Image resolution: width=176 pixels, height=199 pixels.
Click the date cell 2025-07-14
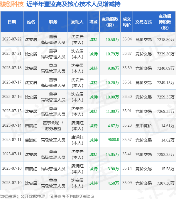click(x=12, y=125)
